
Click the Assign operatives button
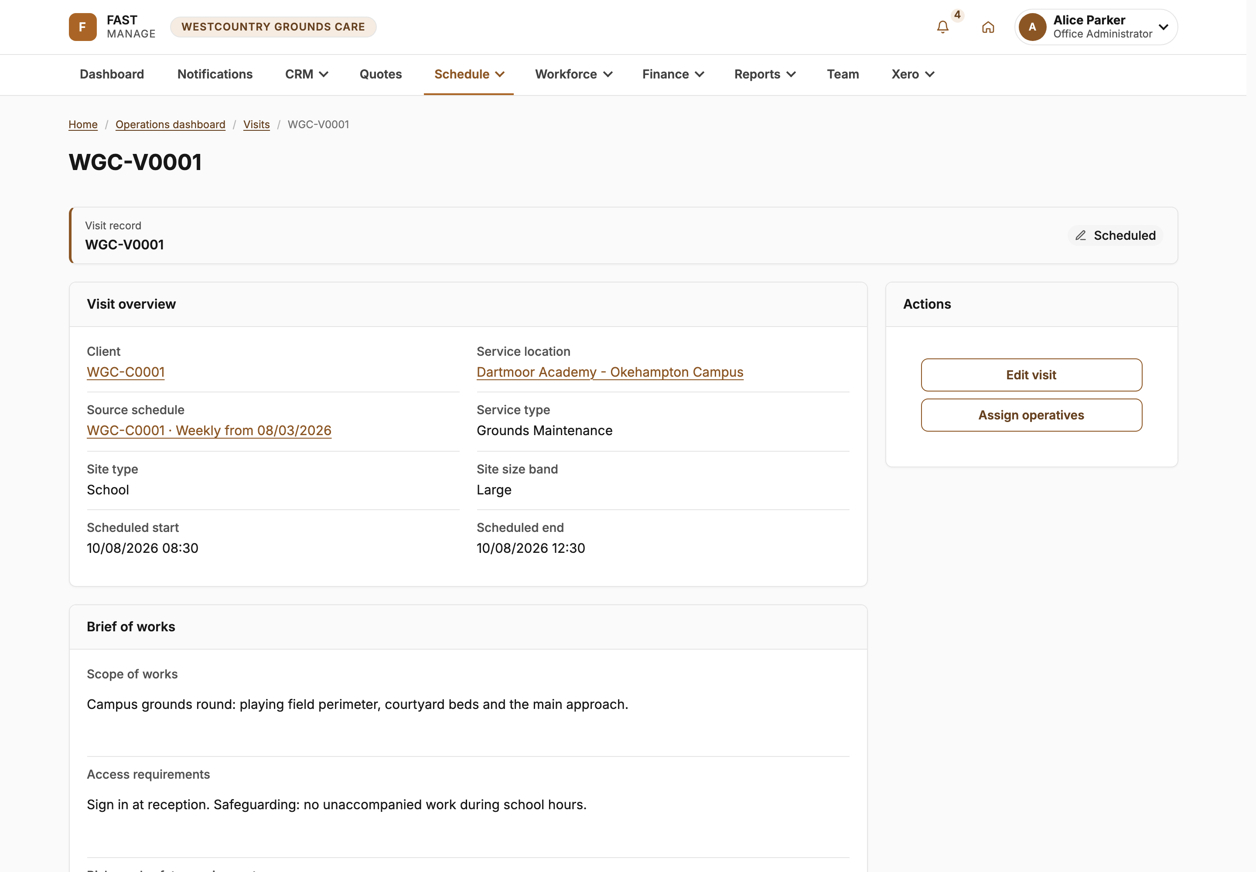1031,415
